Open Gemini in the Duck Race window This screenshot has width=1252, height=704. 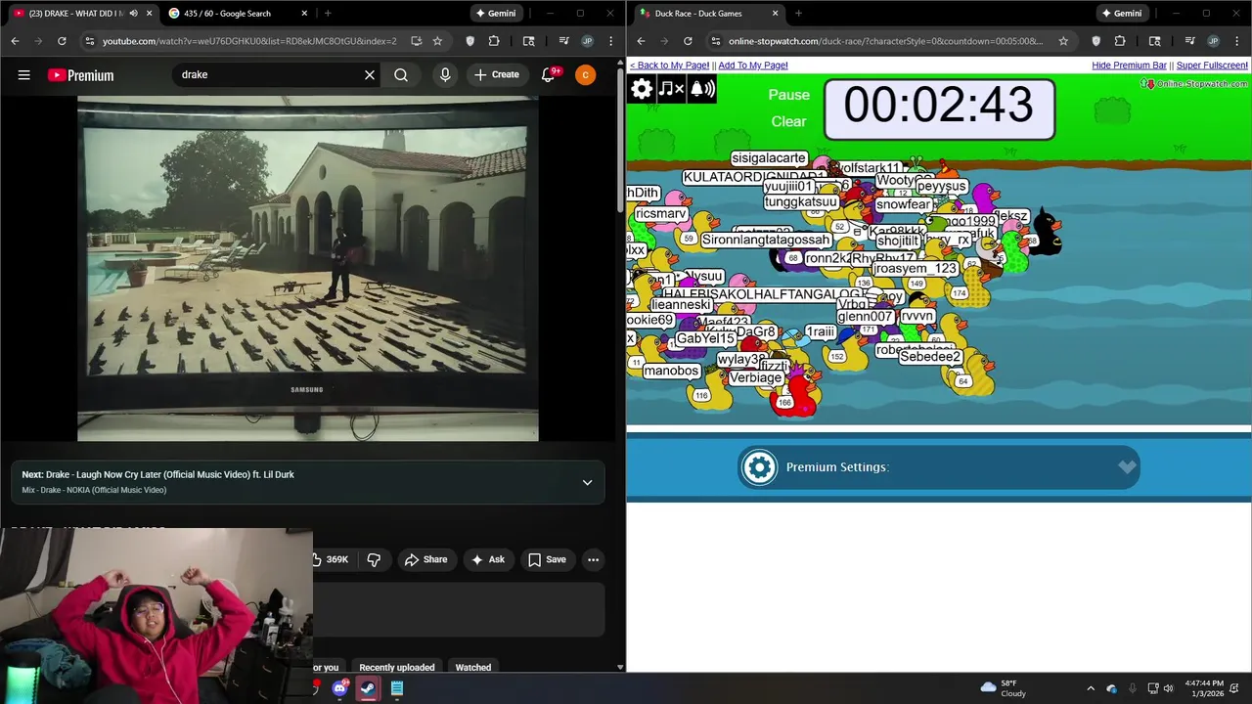(1121, 13)
